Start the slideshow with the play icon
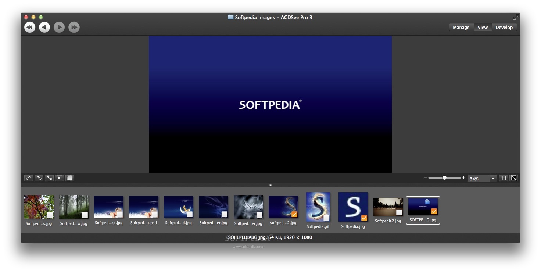 pos(60,178)
